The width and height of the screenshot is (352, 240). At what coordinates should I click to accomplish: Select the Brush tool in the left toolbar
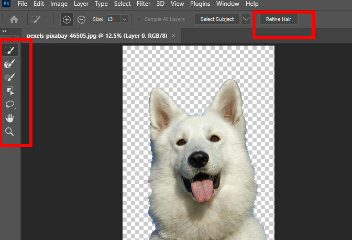pyautogui.click(x=9, y=77)
